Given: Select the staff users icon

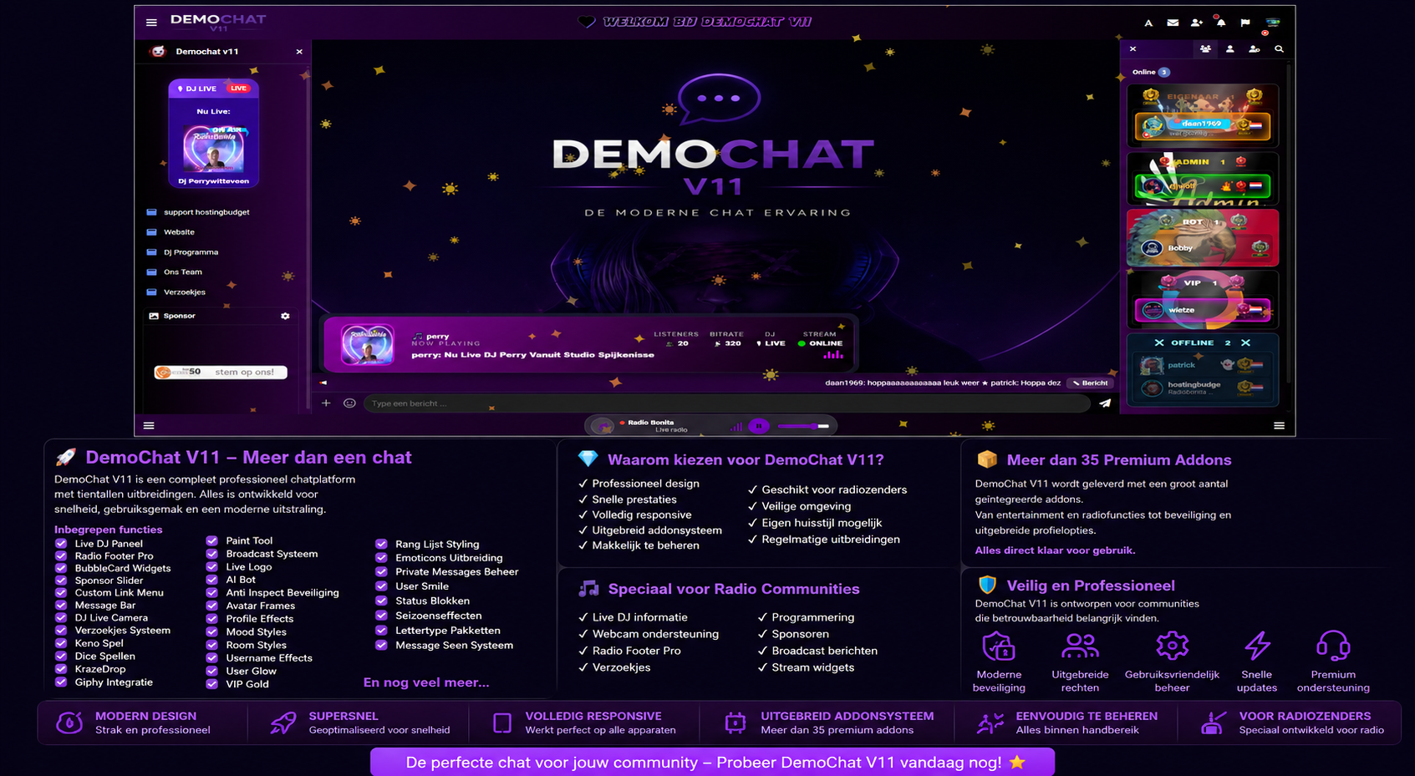Looking at the screenshot, I should click(1255, 49).
